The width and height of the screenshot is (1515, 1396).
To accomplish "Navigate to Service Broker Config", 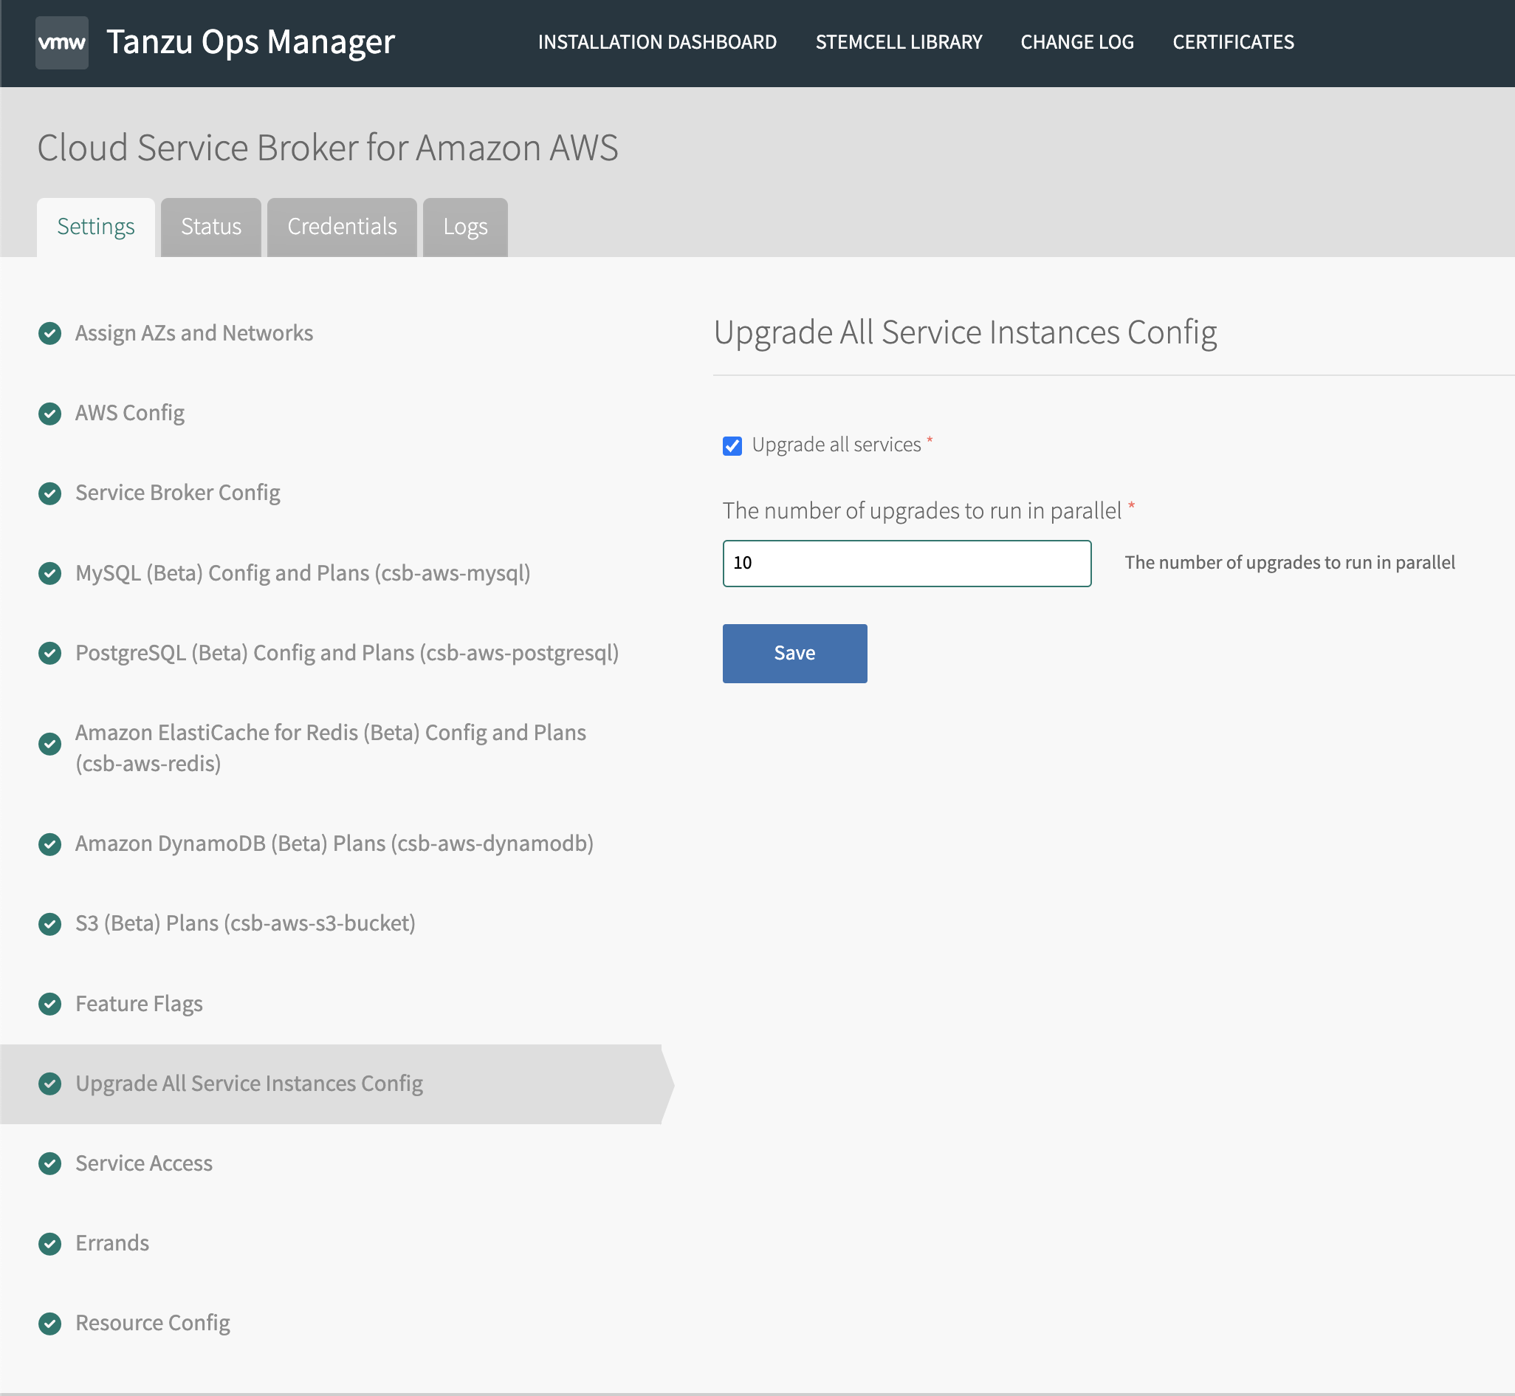I will 178,491.
